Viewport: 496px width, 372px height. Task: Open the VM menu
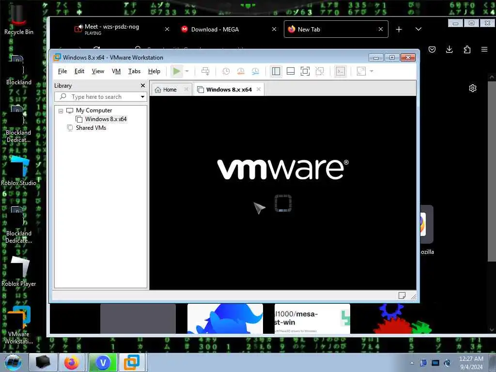[x=116, y=71]
